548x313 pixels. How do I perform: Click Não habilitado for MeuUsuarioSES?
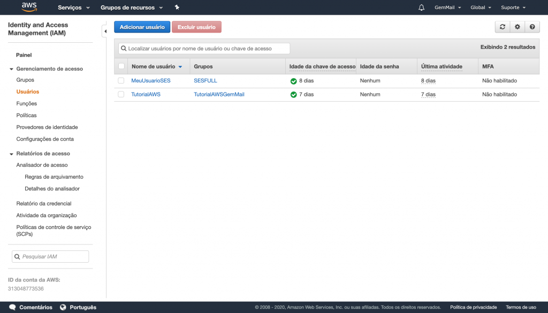500,81
